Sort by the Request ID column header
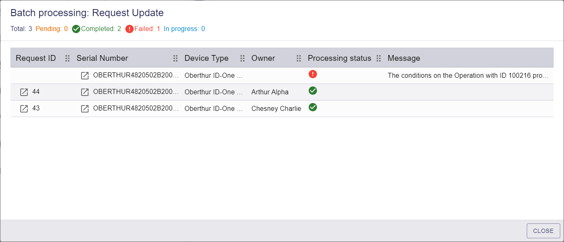564x242 pixels. pyautogui.click(x=36, y=58)
